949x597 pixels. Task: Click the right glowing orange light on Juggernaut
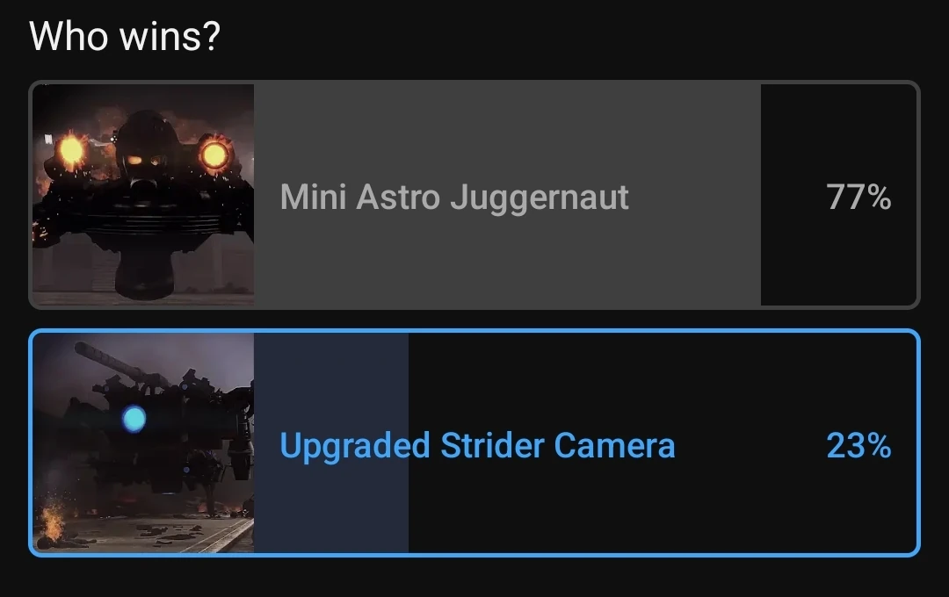tap(214, 155)
